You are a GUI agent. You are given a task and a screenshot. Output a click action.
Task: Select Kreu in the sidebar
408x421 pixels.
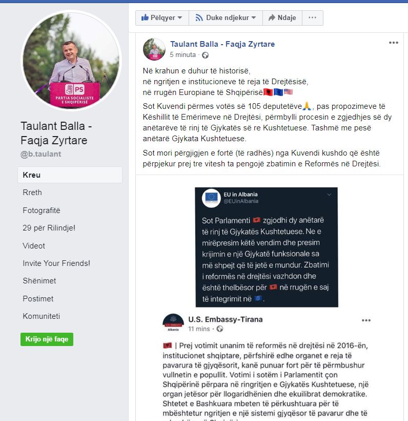click(70, 175)
